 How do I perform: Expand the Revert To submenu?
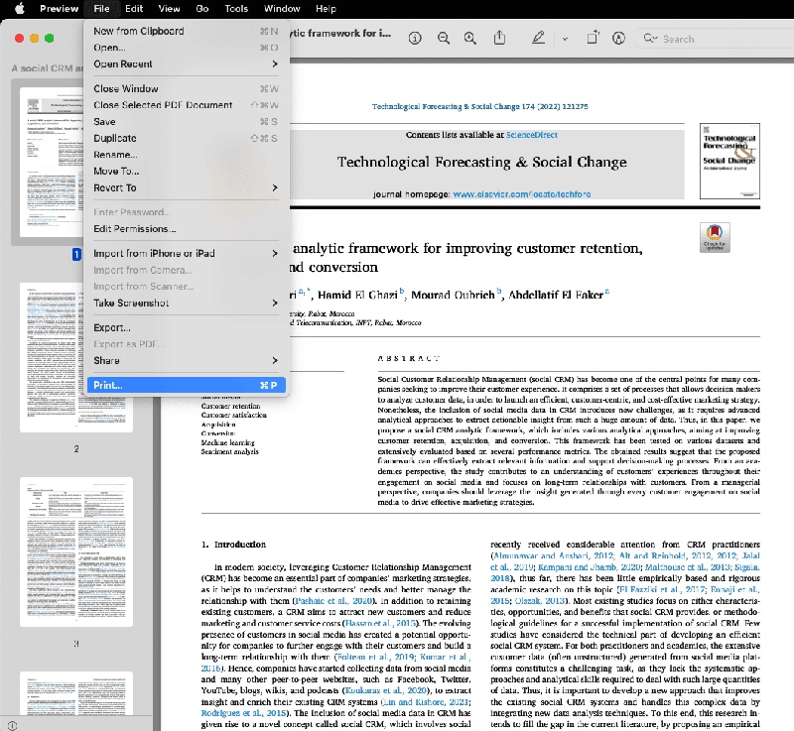click(x=187, y=187)
